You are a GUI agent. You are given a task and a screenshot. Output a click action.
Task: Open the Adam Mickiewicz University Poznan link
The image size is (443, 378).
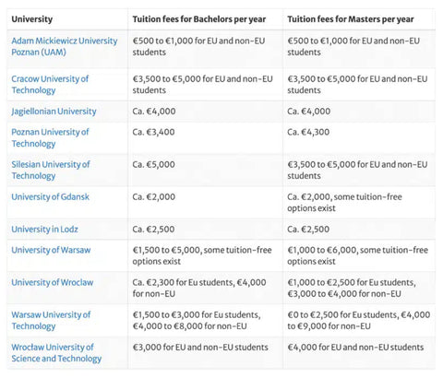tap(65, 46)
